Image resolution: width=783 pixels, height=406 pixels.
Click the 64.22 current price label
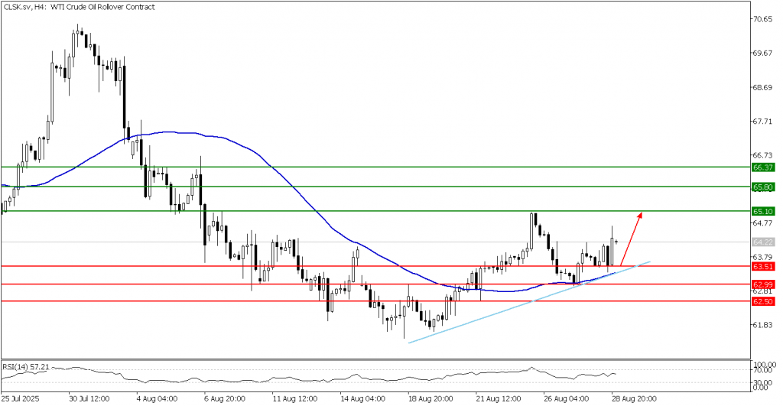[763, 242]
